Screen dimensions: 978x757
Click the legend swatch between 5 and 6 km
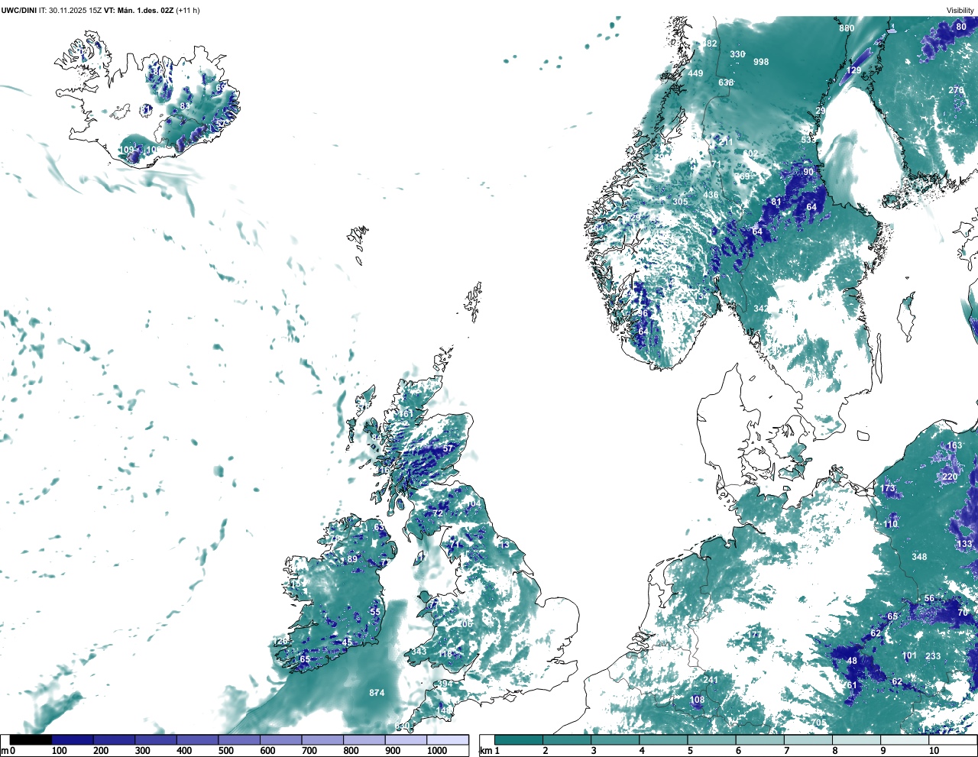[712, 739]
